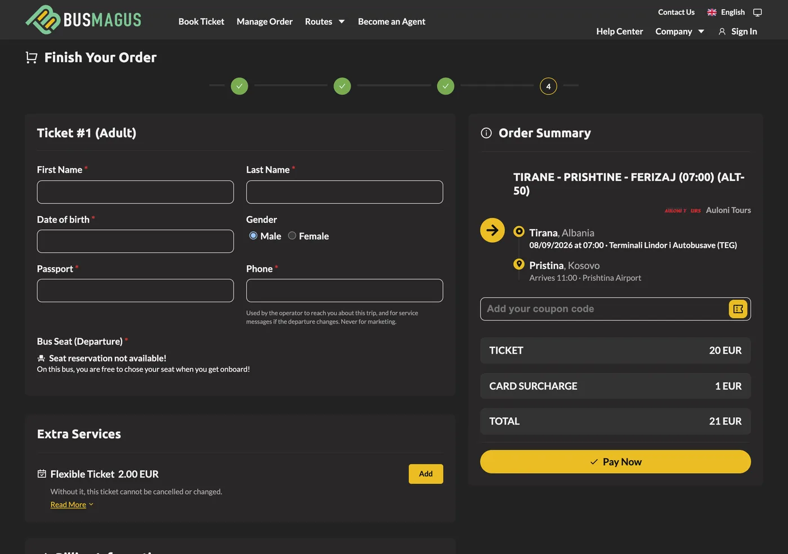Click the monitor display theme icon

tap(758, 12)
